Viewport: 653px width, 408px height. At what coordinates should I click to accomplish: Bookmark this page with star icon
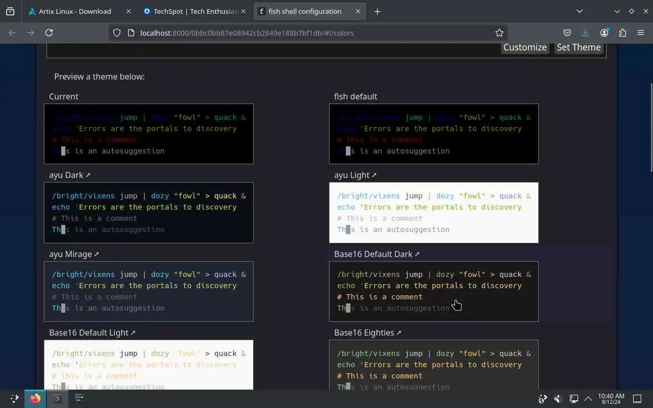click(499, 33)
